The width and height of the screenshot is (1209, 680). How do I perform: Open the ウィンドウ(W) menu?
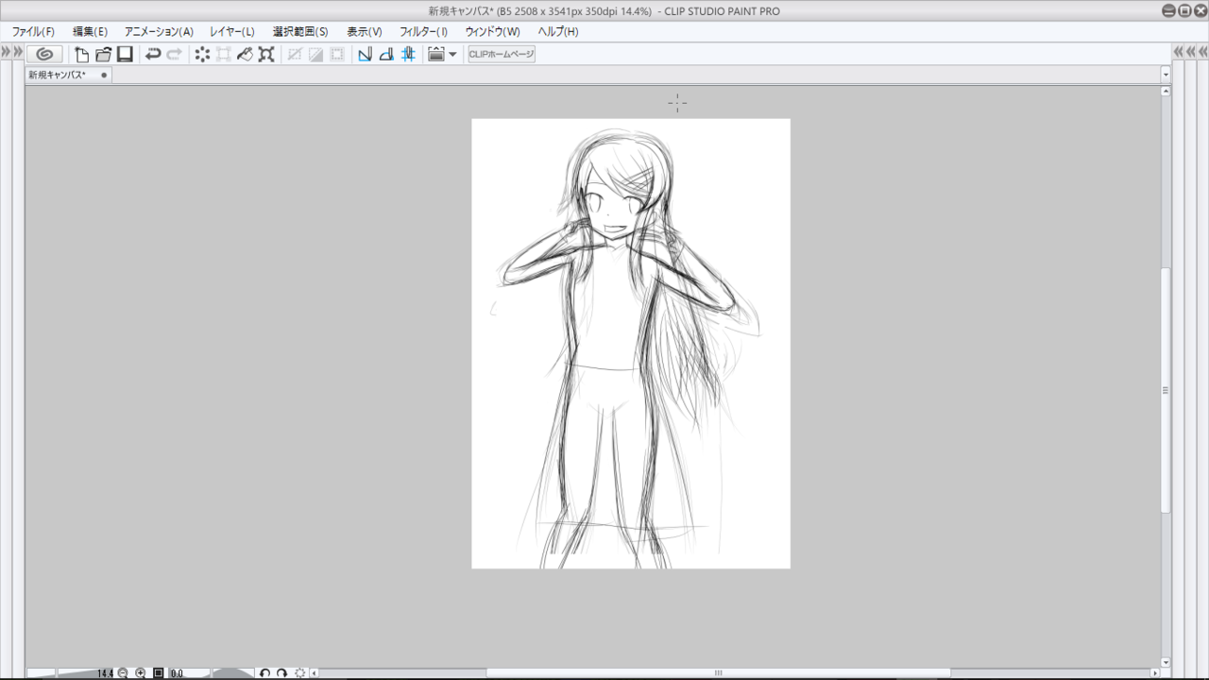[x=492, y=31]
